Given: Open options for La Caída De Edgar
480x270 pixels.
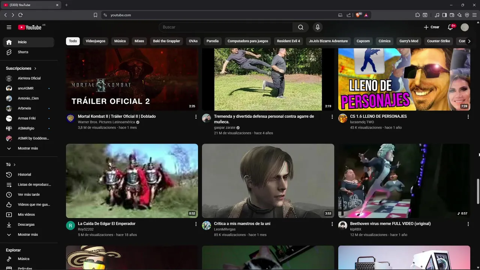Looking at the screenshot, I should 196,224.
